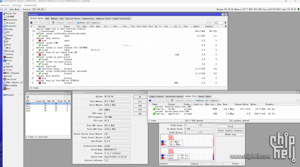Image resolution: width=300 pixels, height=167 pixels.
Task: Click the PCI button in Resources
Action: 140,102
